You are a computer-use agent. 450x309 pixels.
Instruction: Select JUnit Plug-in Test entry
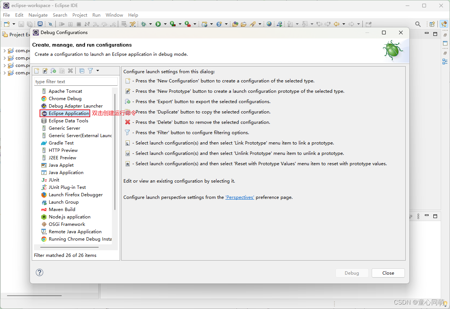pos(67,187)
